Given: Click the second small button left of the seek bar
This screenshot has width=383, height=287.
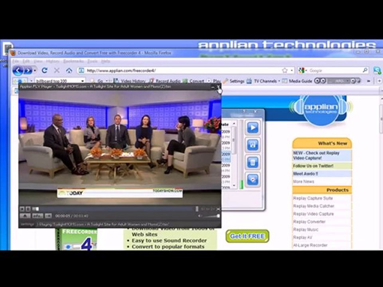Looking at the screenshot, I should (28, 209).
